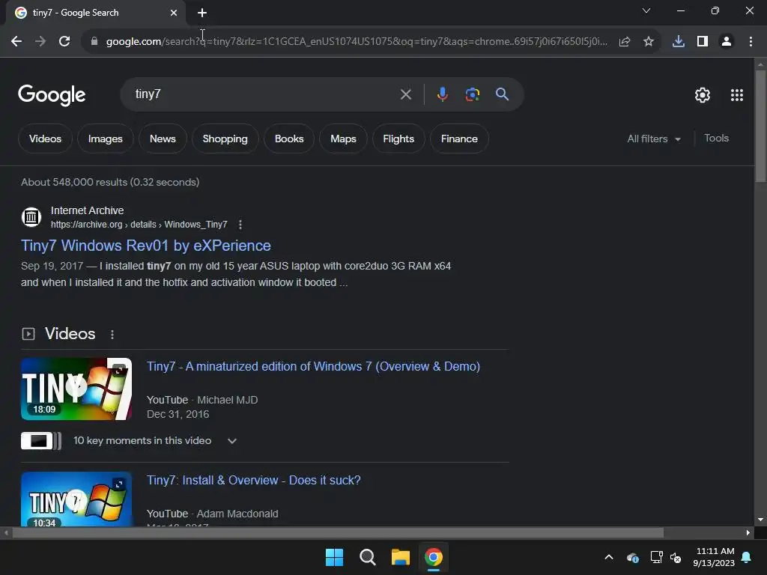Screen dimensions: 767x575
Task: Expand 10 key moments in this video
Action: coord(232,441)
